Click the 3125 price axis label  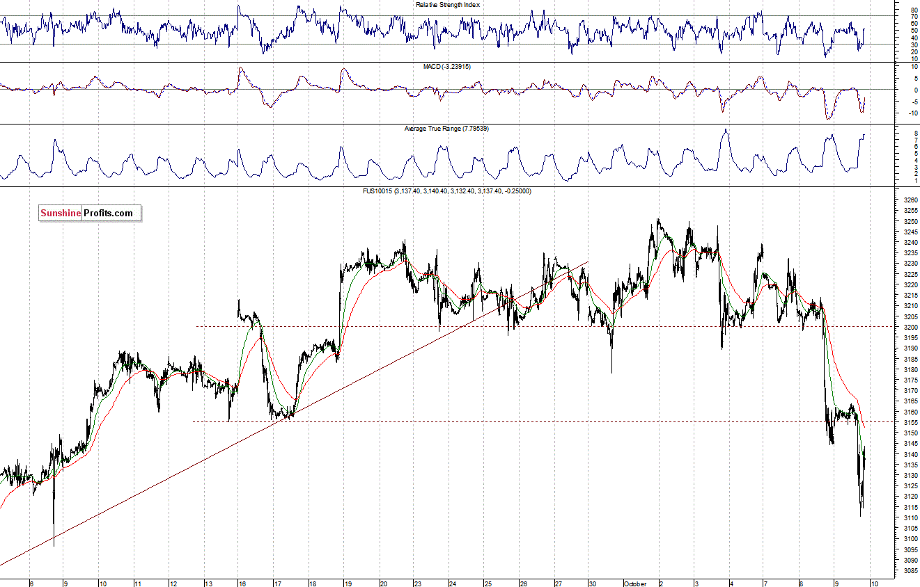(911, 485)
